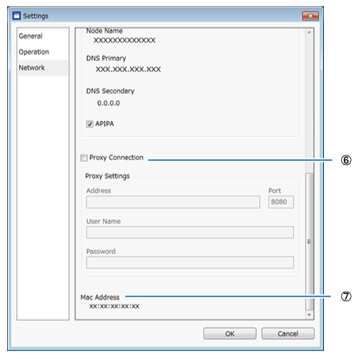Select the Network tab
Screen dimensions: 358x359
click(x=32, y=68)
